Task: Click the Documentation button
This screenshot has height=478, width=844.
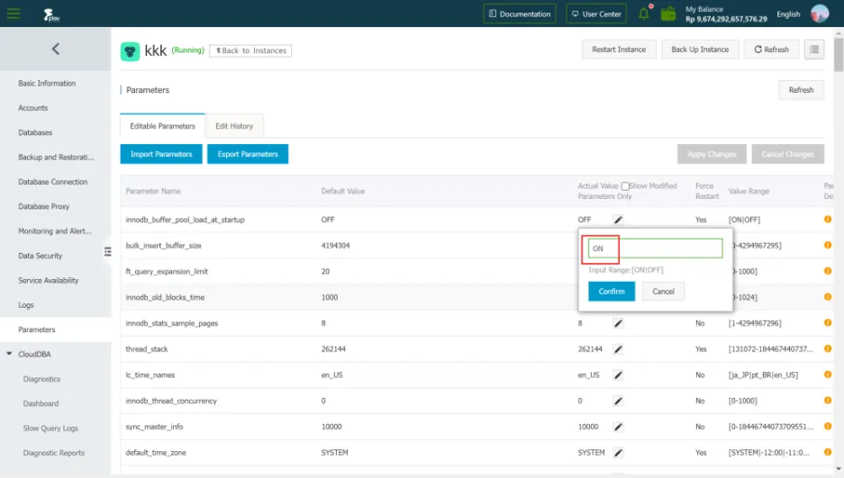Action: (x=520, y=14)
